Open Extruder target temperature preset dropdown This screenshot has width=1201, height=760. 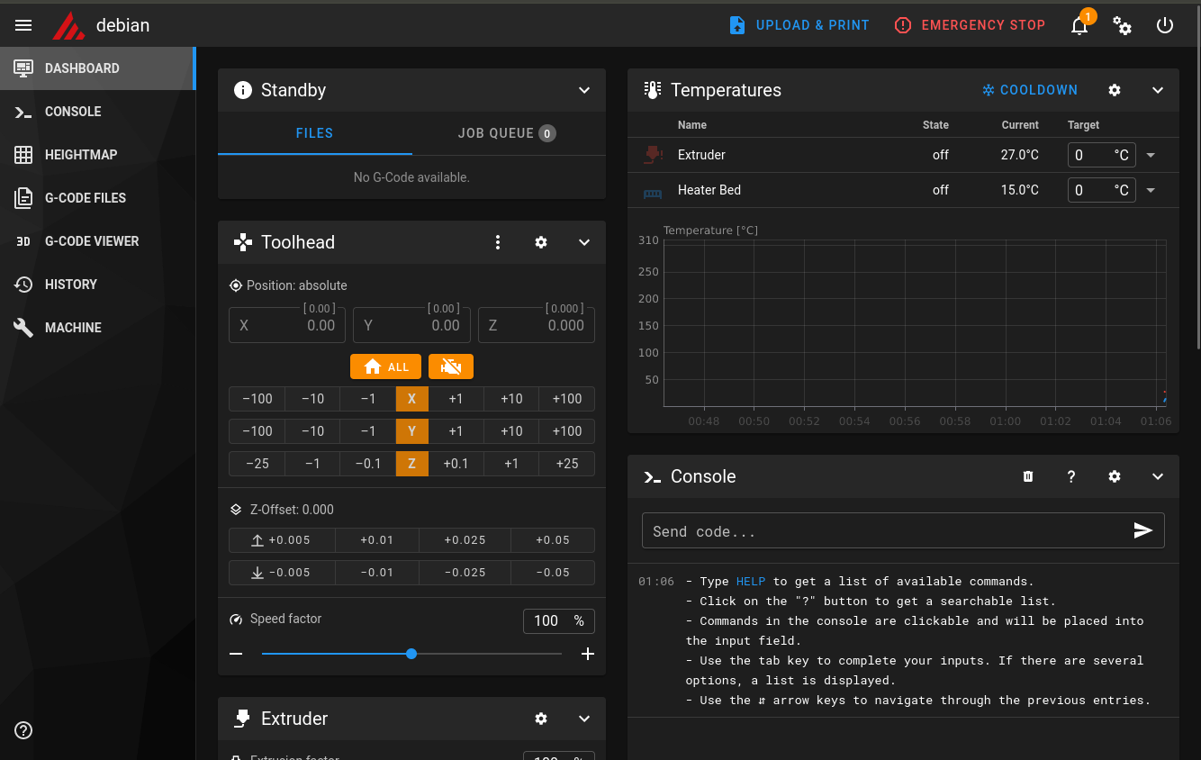click(x=1151, y=155)
